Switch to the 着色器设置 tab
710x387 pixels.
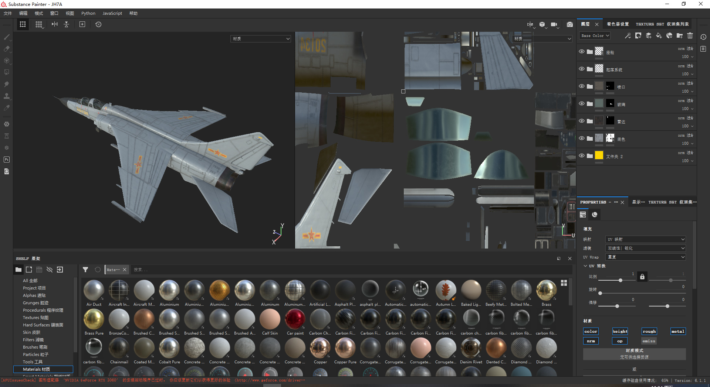618,24
